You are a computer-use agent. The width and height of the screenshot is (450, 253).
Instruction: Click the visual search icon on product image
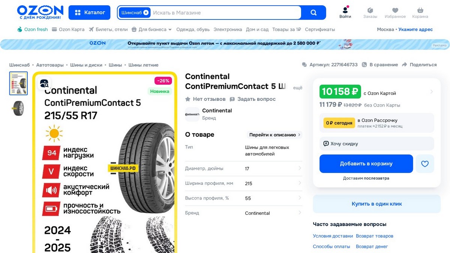pos(44,83)
